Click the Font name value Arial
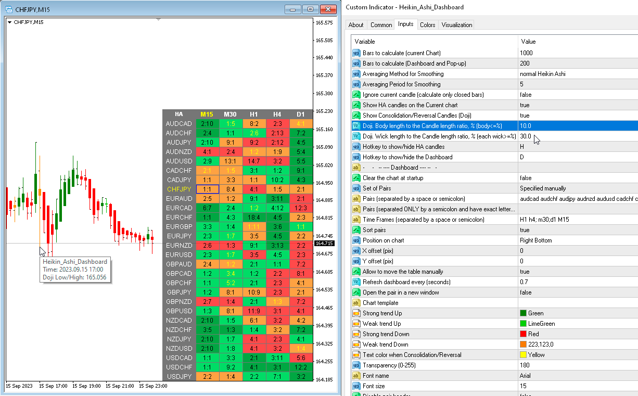Image resolution: width=638 pixels, height=396 pixels. [525, 376]
